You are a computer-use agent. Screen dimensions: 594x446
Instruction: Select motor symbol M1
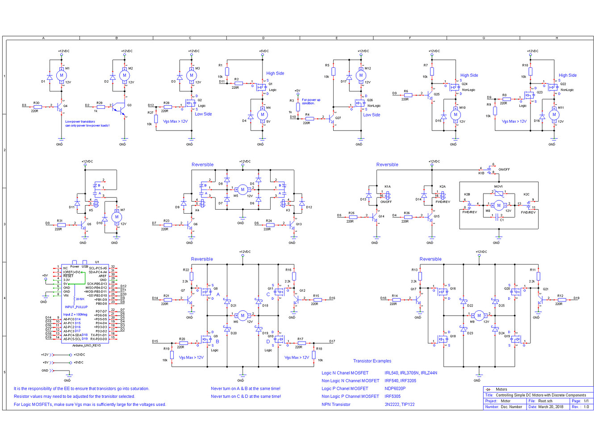click(61, 75)
